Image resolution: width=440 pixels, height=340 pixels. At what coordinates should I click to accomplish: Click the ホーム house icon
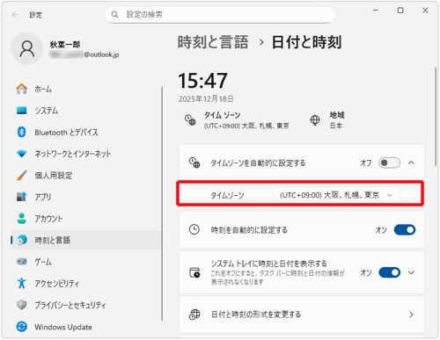[22, 89]
